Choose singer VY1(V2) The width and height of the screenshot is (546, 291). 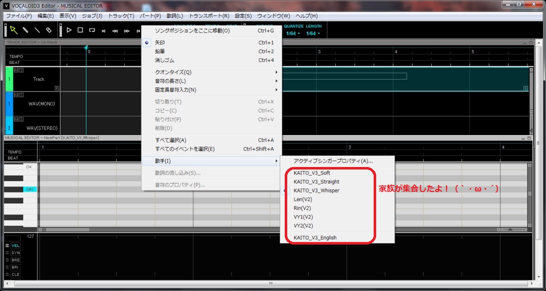[337, 217]
